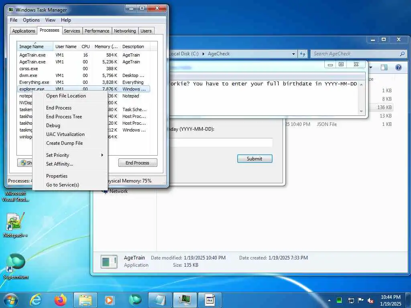Open network tray icon

351,300
